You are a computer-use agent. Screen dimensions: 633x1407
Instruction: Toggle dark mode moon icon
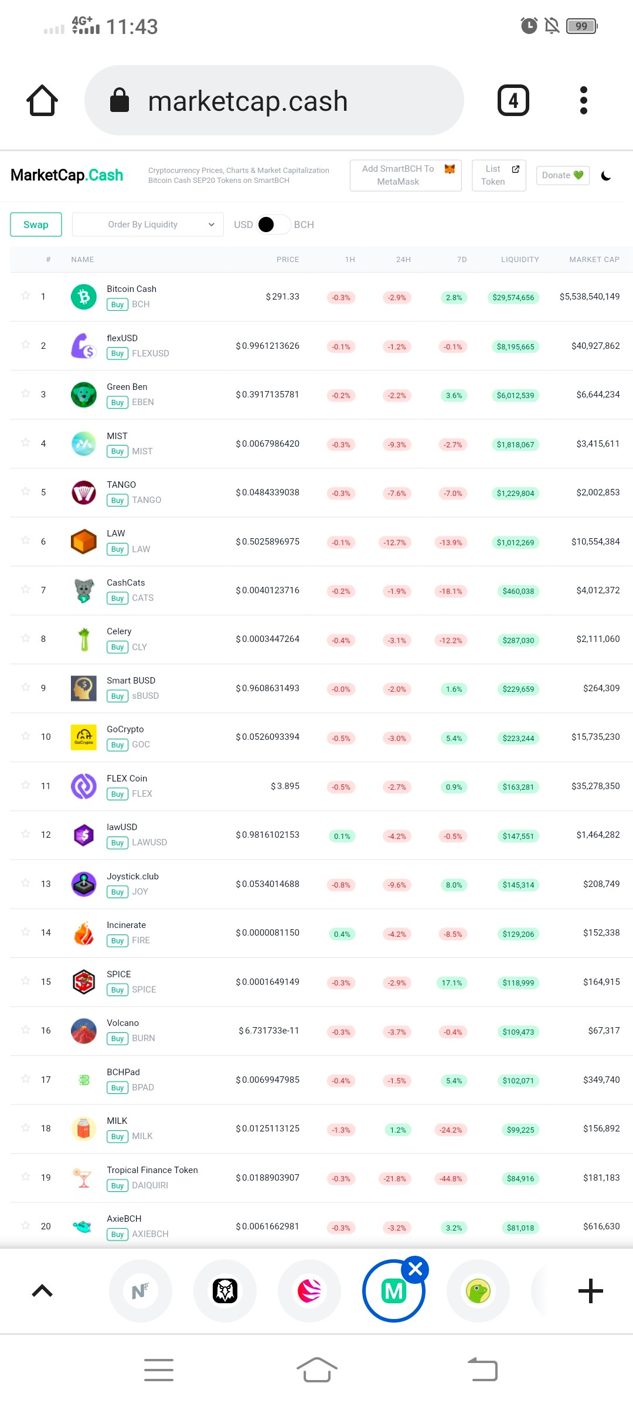click(606, 176)
